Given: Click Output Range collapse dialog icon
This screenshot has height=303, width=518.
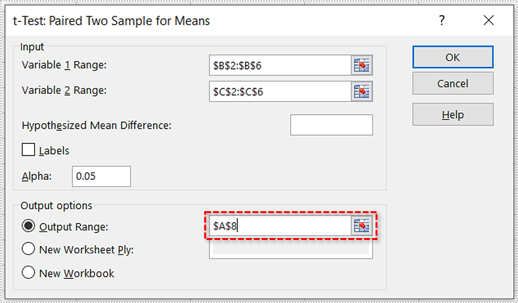Looking at the screenshot, I should (x=362, y=226).
